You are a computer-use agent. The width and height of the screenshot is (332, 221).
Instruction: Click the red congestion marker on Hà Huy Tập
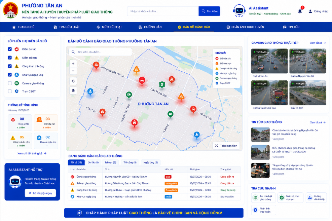(193, 109)
